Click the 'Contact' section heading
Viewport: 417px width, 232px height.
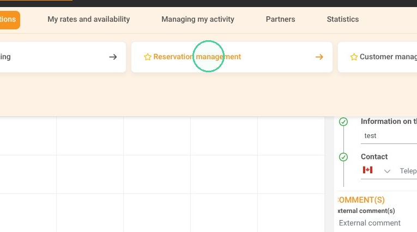coord(374,156)
